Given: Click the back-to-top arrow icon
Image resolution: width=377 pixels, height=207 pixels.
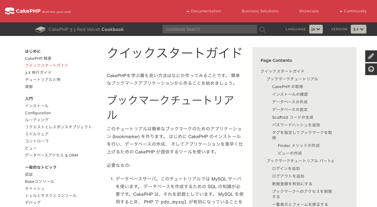Looking at the screenshot, I should click(x=371, y=69).
